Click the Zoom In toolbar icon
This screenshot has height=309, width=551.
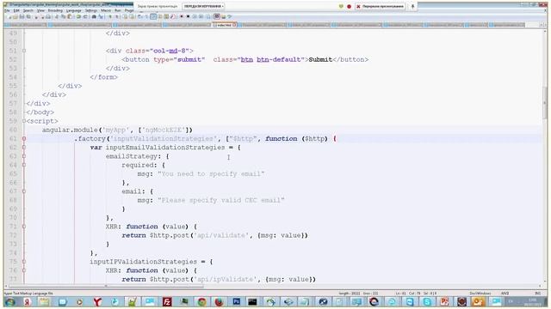(x=110, y=16)
